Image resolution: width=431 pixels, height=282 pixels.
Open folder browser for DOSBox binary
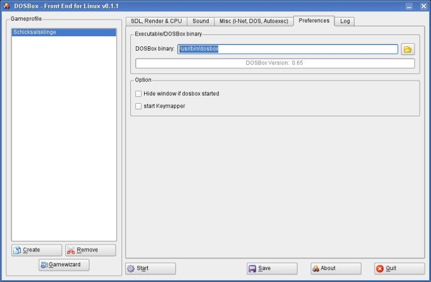(x=408, y=49)
